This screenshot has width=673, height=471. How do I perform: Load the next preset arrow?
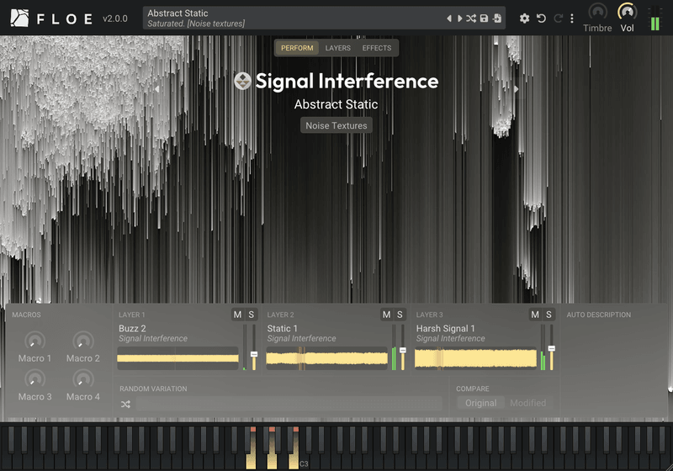point(459,19)
